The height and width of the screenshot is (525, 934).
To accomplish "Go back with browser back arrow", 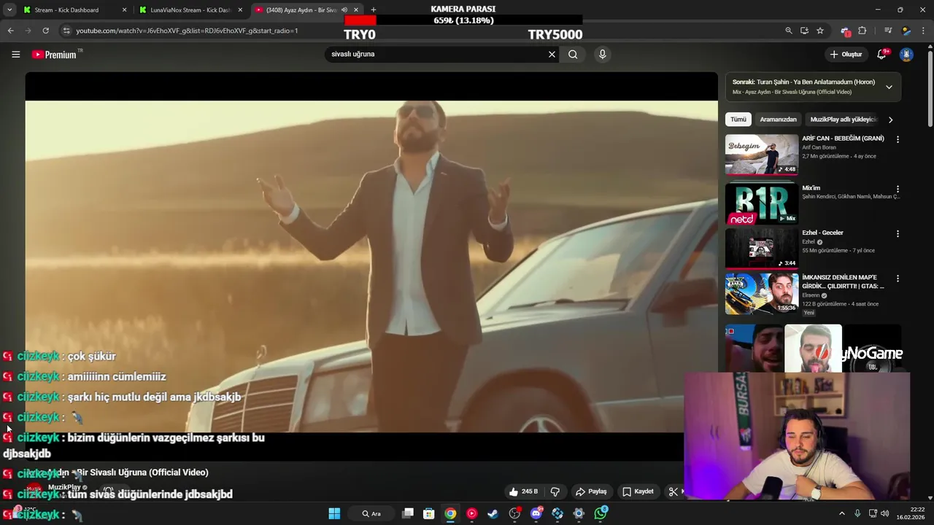I will [10, 31].
